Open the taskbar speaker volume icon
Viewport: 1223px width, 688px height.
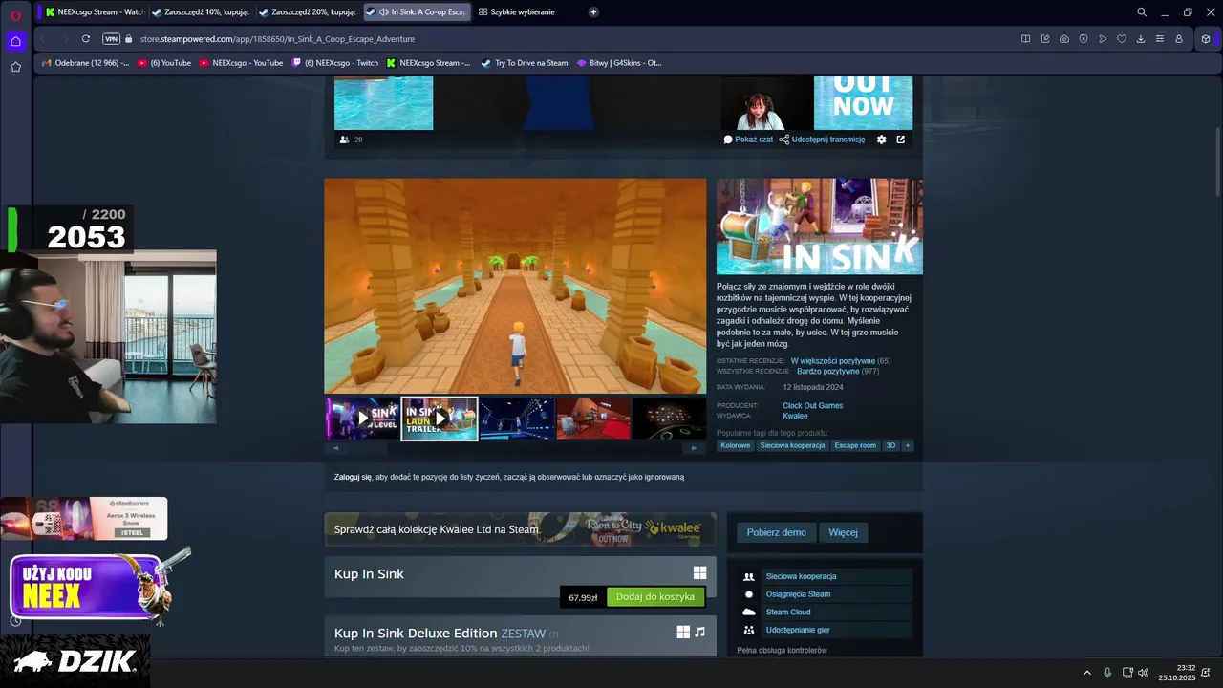pos(1144,673)
